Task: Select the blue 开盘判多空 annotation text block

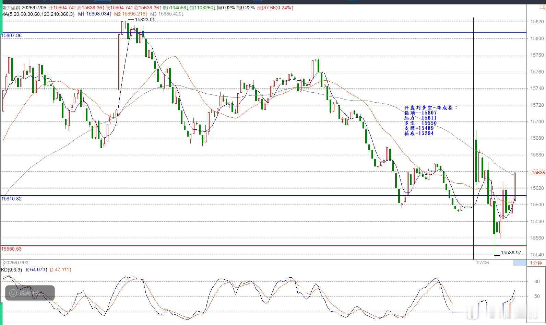Action: [430, 120]
